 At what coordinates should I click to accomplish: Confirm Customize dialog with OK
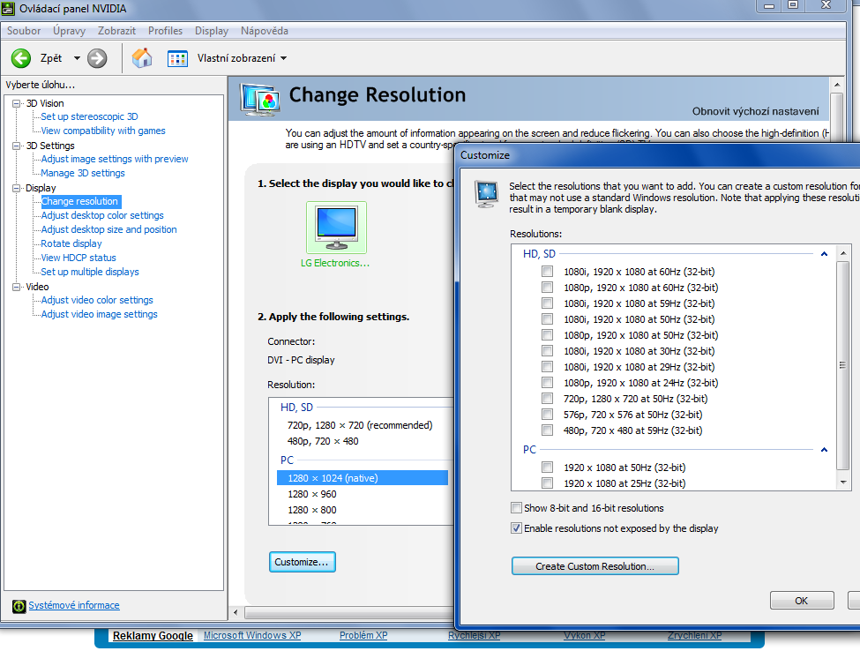pos(802,601)
